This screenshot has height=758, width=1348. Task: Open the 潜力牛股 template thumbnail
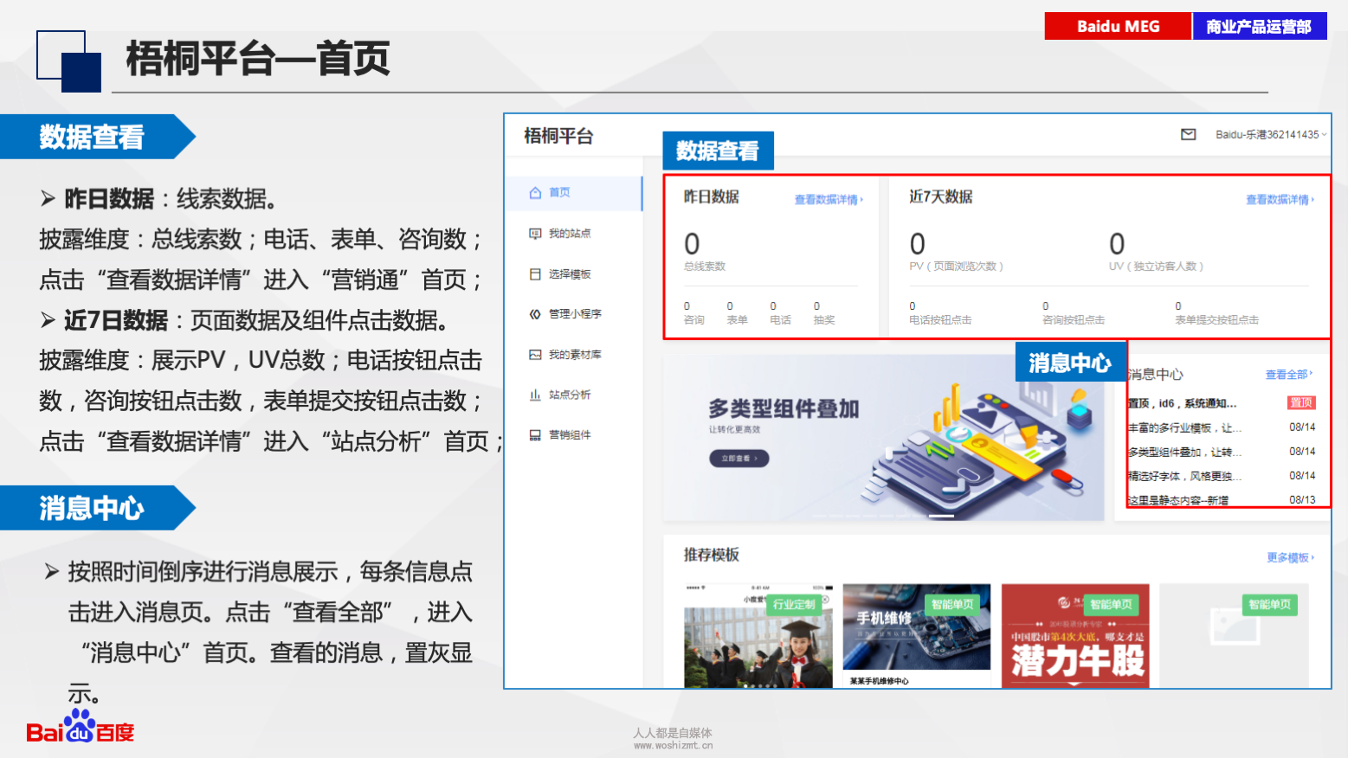point(1075,636)
